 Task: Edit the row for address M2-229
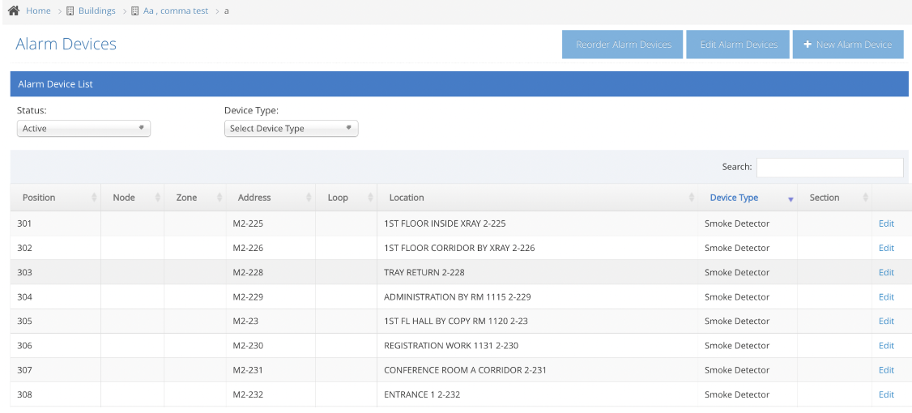(886, 296)
